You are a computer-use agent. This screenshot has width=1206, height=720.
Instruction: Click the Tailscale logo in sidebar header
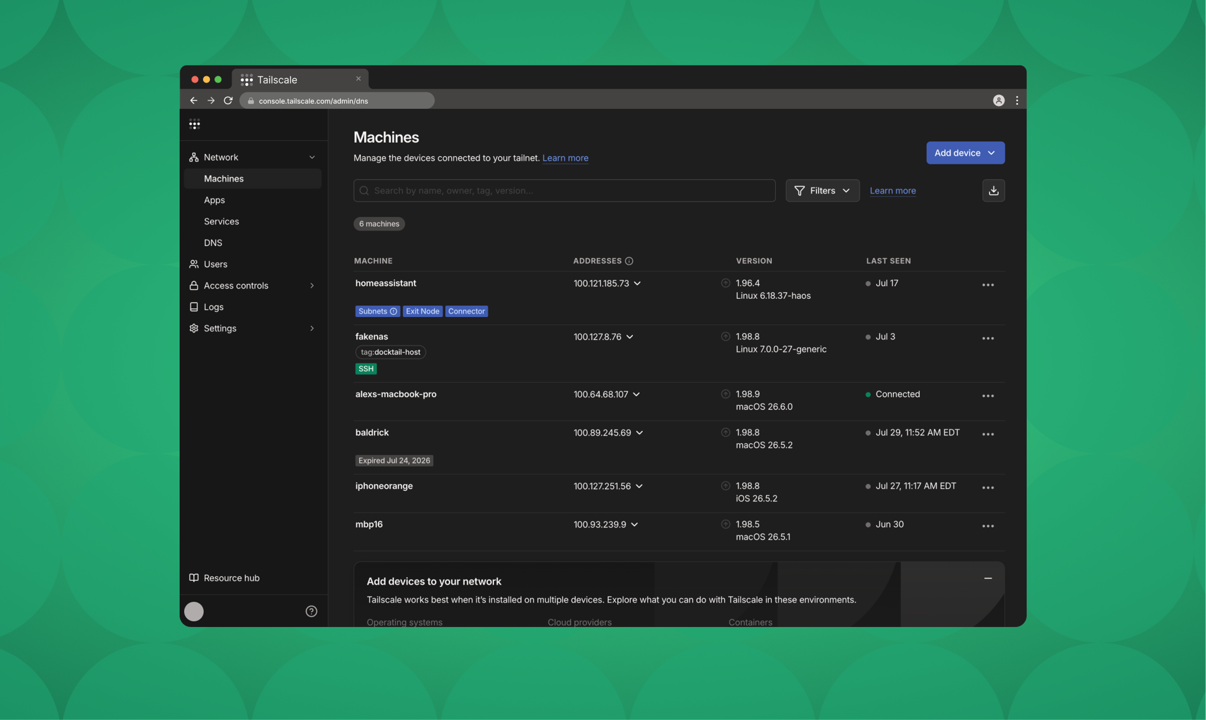[194, 124]
